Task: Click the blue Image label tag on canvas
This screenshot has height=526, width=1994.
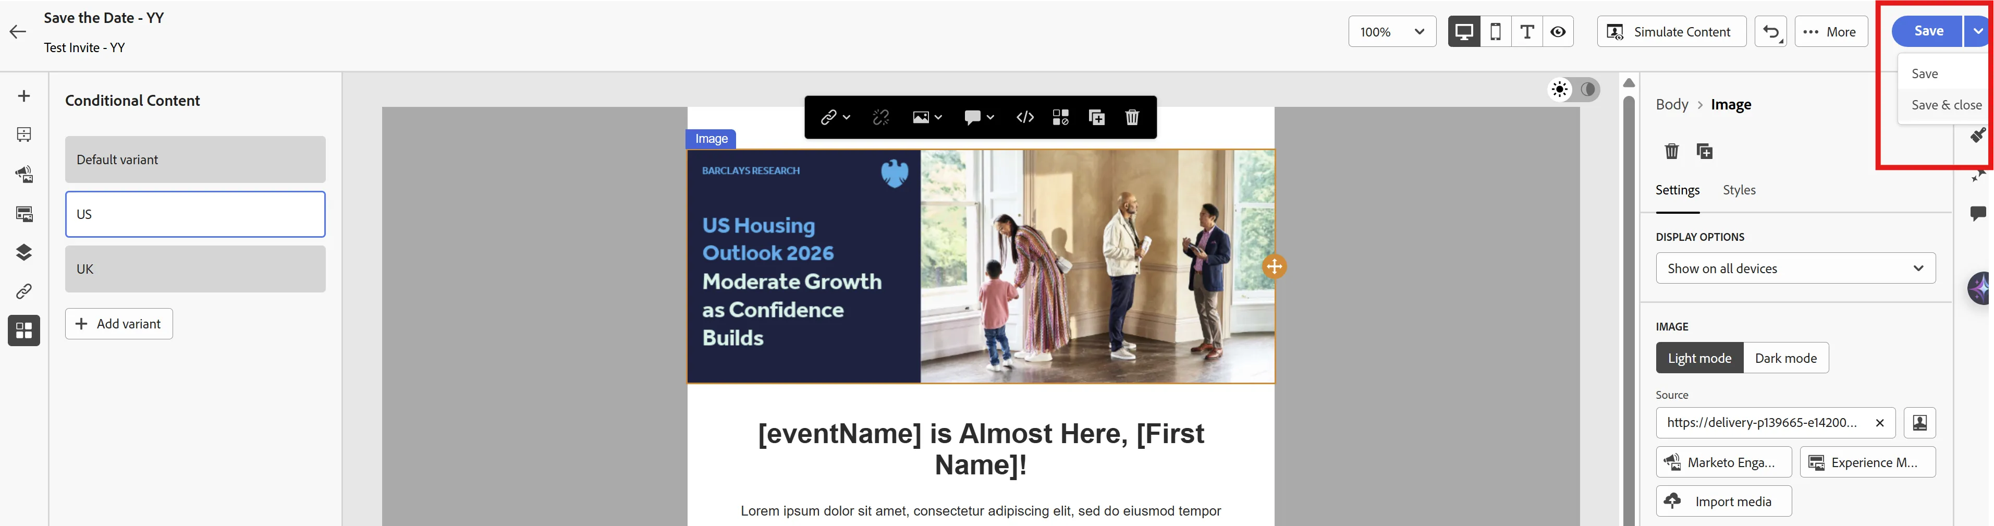Action: click(x=711, y=139)
